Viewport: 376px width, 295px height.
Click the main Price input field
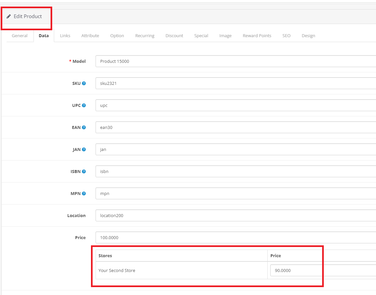point(235,238)
